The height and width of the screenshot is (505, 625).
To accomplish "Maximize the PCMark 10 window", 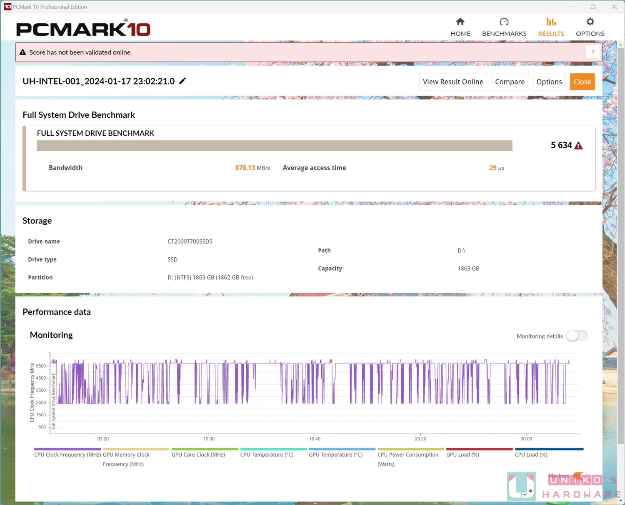I will (593, 7).
